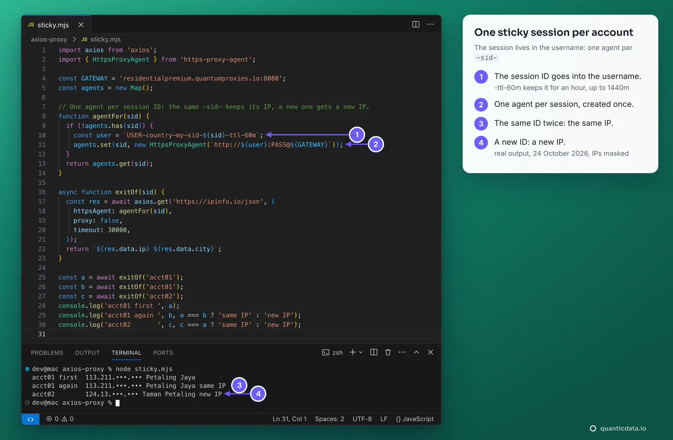Click line number 10 in the gutter
This screenshot has height=440, width=673.
[x=42, y=135]
